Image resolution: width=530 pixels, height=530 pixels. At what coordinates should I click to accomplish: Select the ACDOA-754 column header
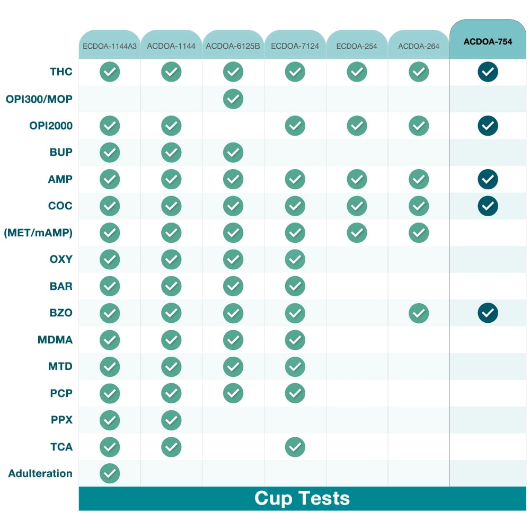tap(488, 41)
